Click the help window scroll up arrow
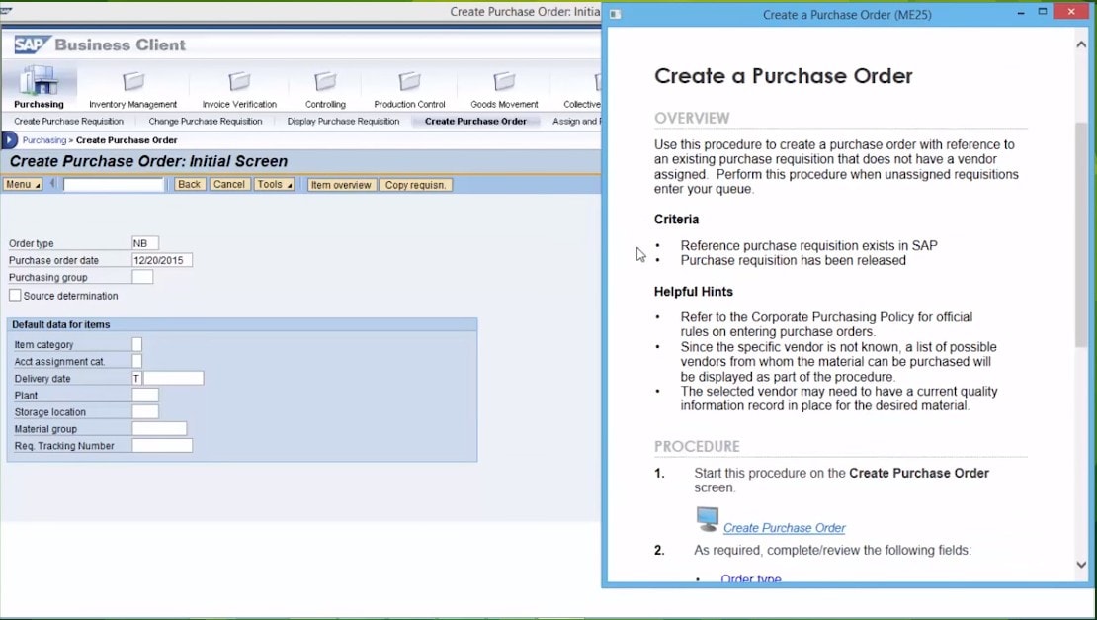 point(1081,44)
